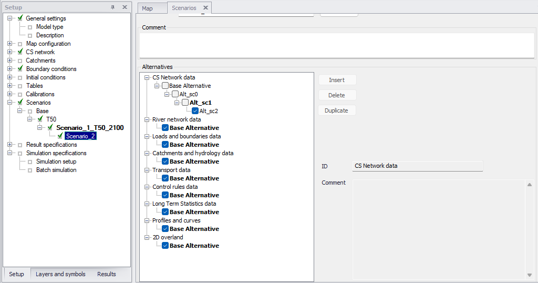Click status square icon next to Catchments
Screen dimensions: 538x283
20,61
